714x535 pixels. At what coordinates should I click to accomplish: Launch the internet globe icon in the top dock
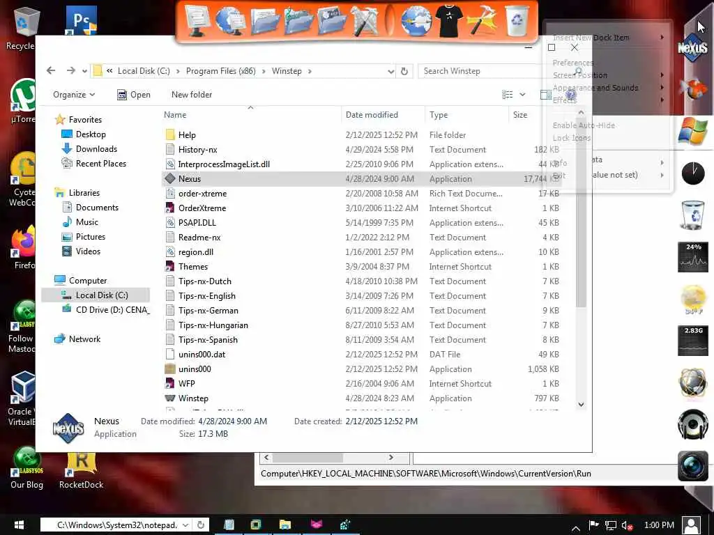[416, 21]
